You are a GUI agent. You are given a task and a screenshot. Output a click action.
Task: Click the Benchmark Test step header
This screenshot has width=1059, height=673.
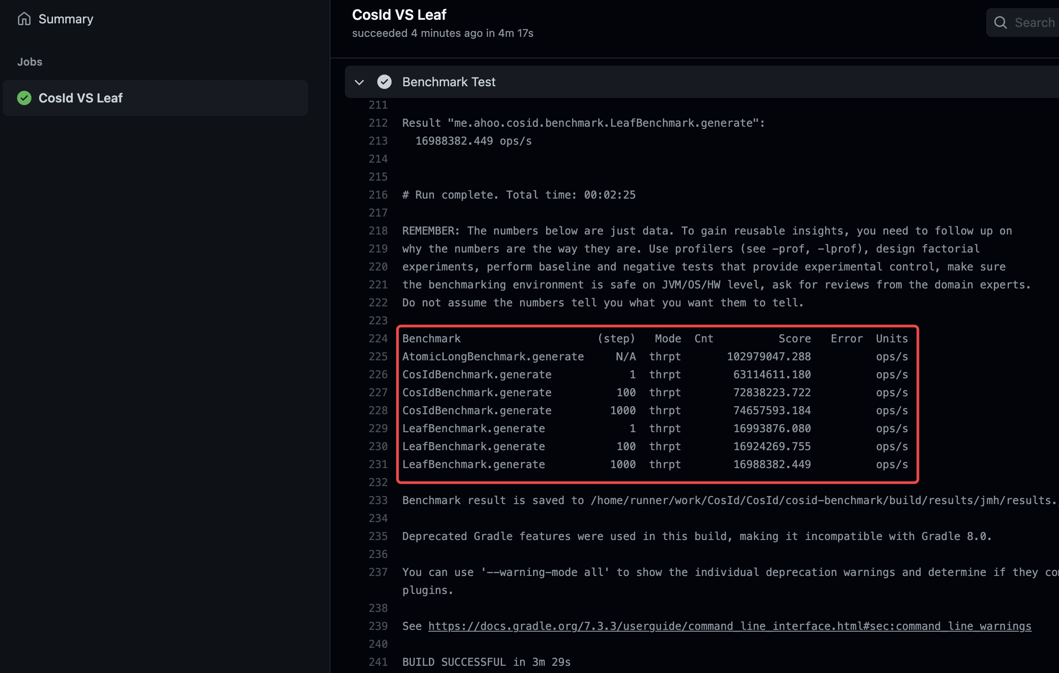[x=449, y=82]
